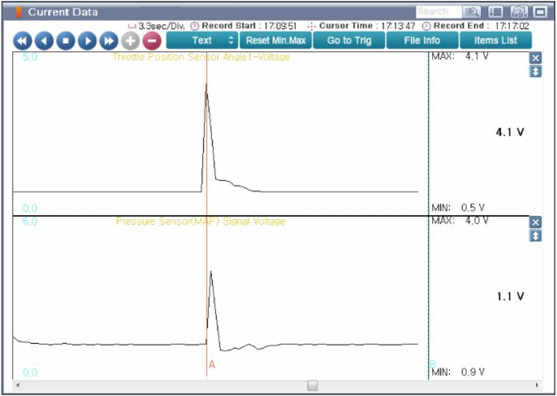Click the red minus zoom icon

[152, 41]
